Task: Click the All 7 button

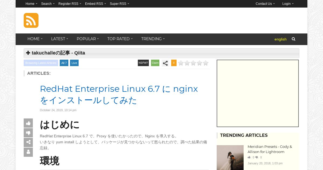Action: (x=64, y=63)
